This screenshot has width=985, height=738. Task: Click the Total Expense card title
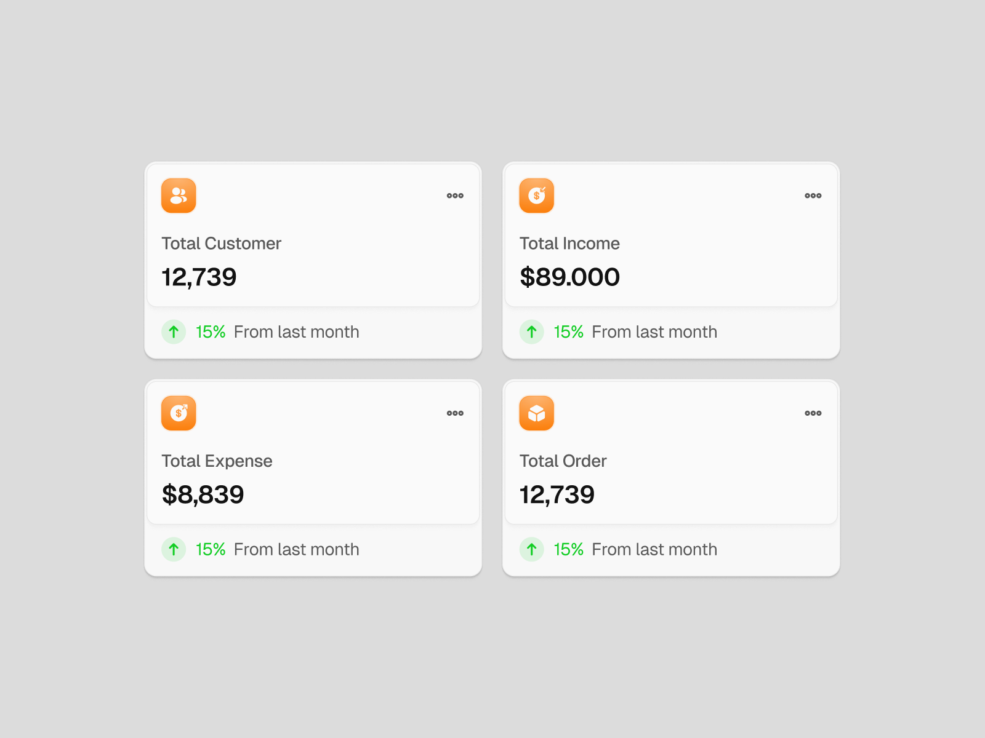point(217,461)
